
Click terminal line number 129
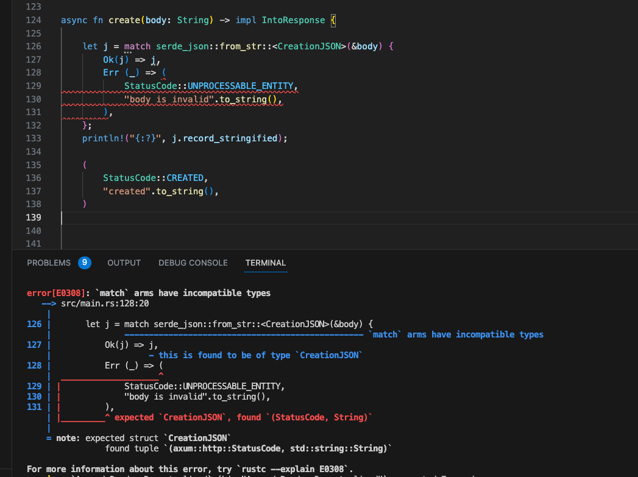pyautogui.click(x=34, y=386)
